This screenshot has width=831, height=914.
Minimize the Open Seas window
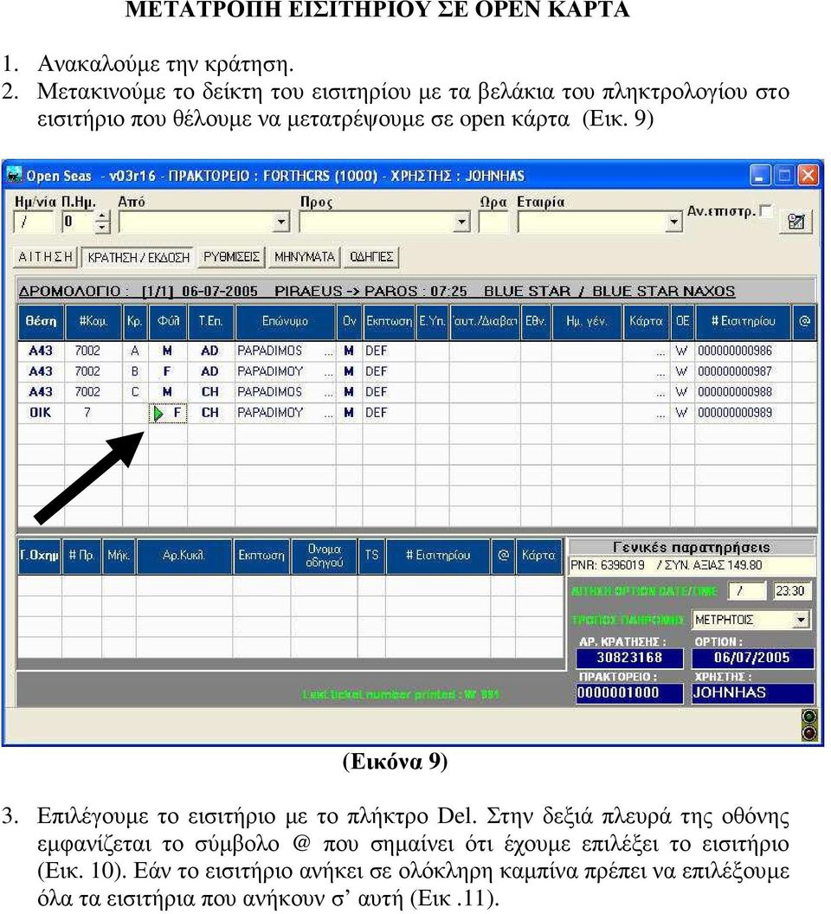click(x=760, y=176)
